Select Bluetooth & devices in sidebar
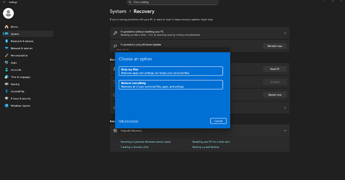Image resolution: width=345 pixels, height=180 pixels. pyautogui.click(x=28, y=41)
